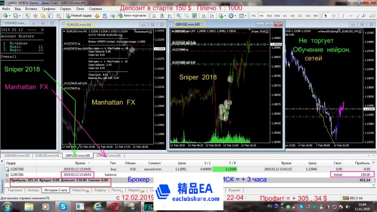Viewport: 377px width, 212px height.
Task: Select the Vertical Line drawing tool
Action: (x=343, y=16)
